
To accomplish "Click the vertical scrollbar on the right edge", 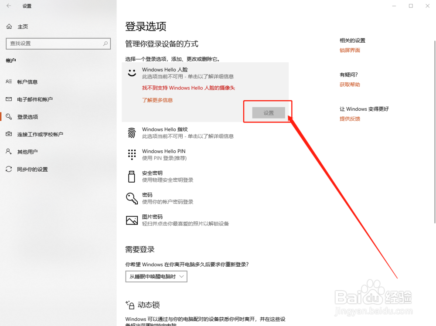I will click(x=435, y=132).
